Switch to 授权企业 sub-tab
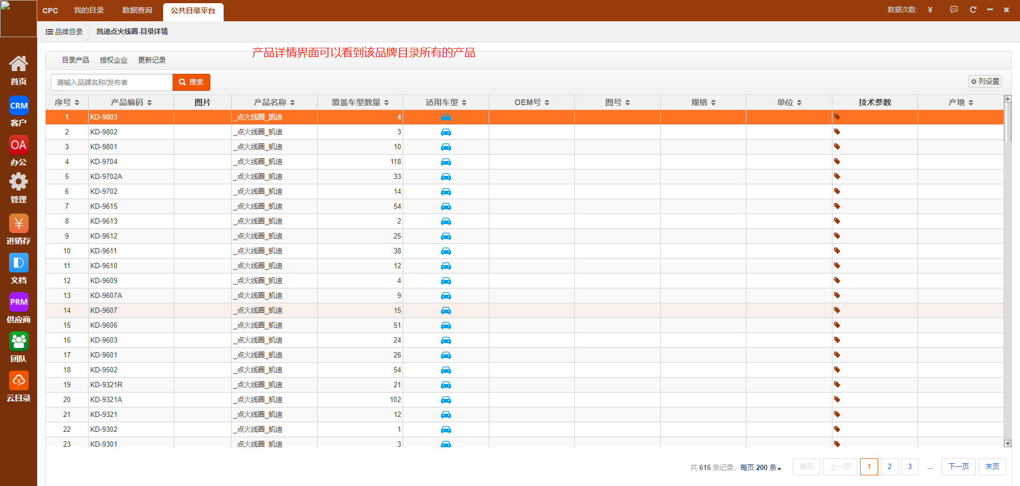 114,61
